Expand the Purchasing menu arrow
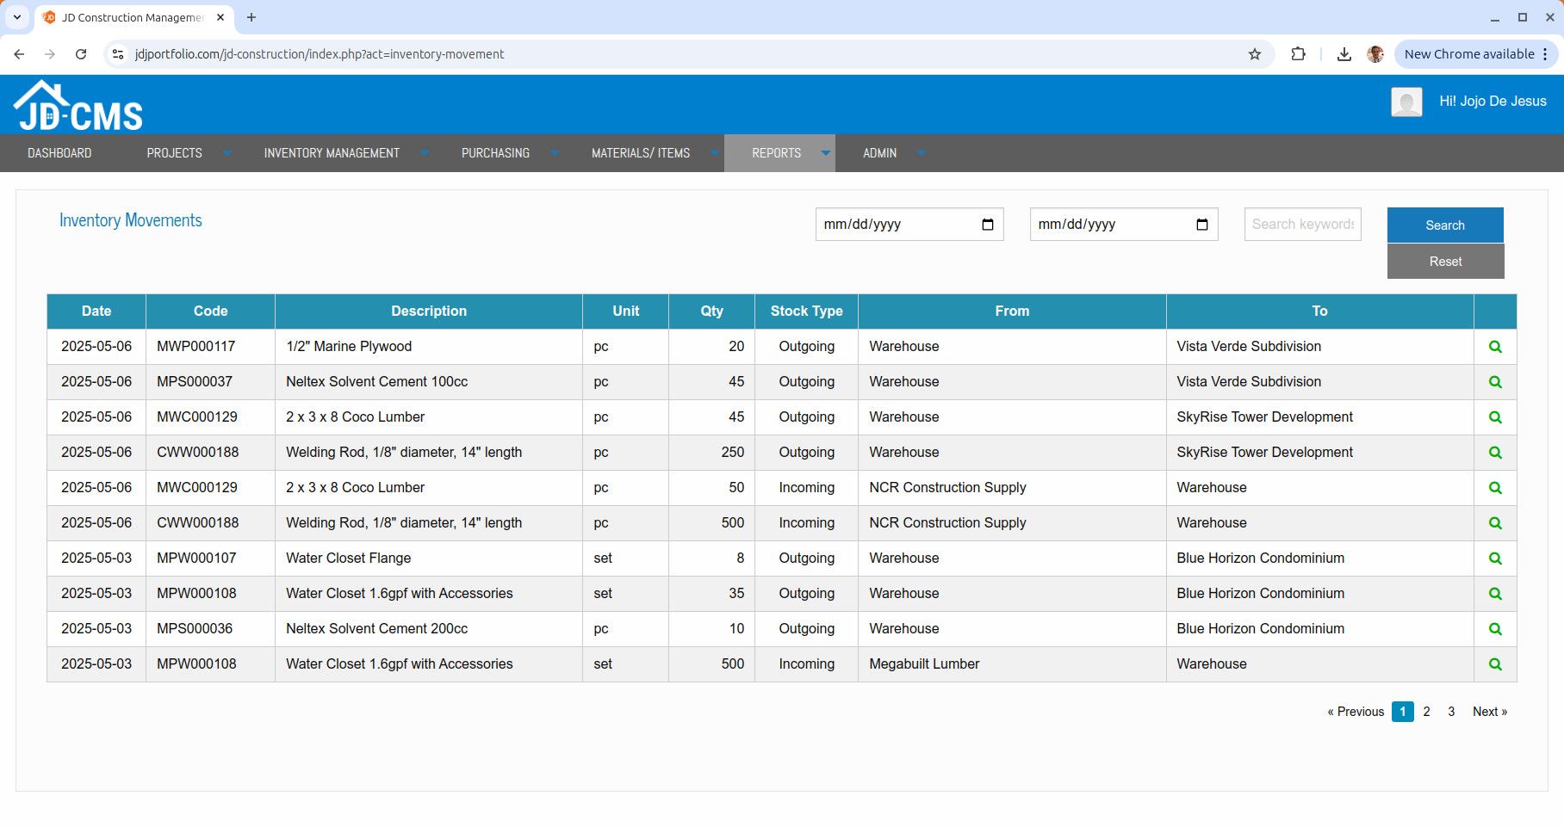Viewport: 1564px width, 827px height. (555, 153)
